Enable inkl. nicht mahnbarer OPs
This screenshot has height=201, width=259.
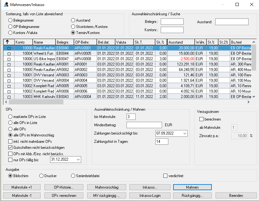click(10, 141)
